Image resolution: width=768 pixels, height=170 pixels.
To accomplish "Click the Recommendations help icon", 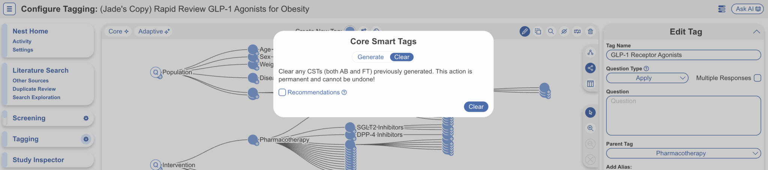I will coord(344,92).
